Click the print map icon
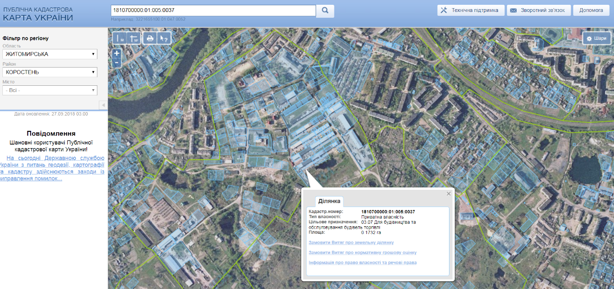 (x=150, y=39)
